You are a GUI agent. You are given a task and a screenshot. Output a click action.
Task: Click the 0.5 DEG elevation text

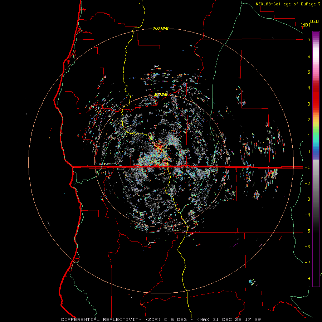[175, 319]
